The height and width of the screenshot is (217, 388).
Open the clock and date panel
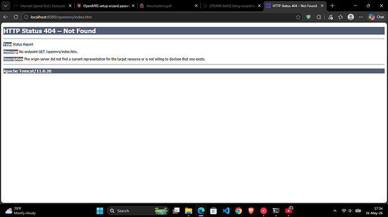click(x=374, y=211)
